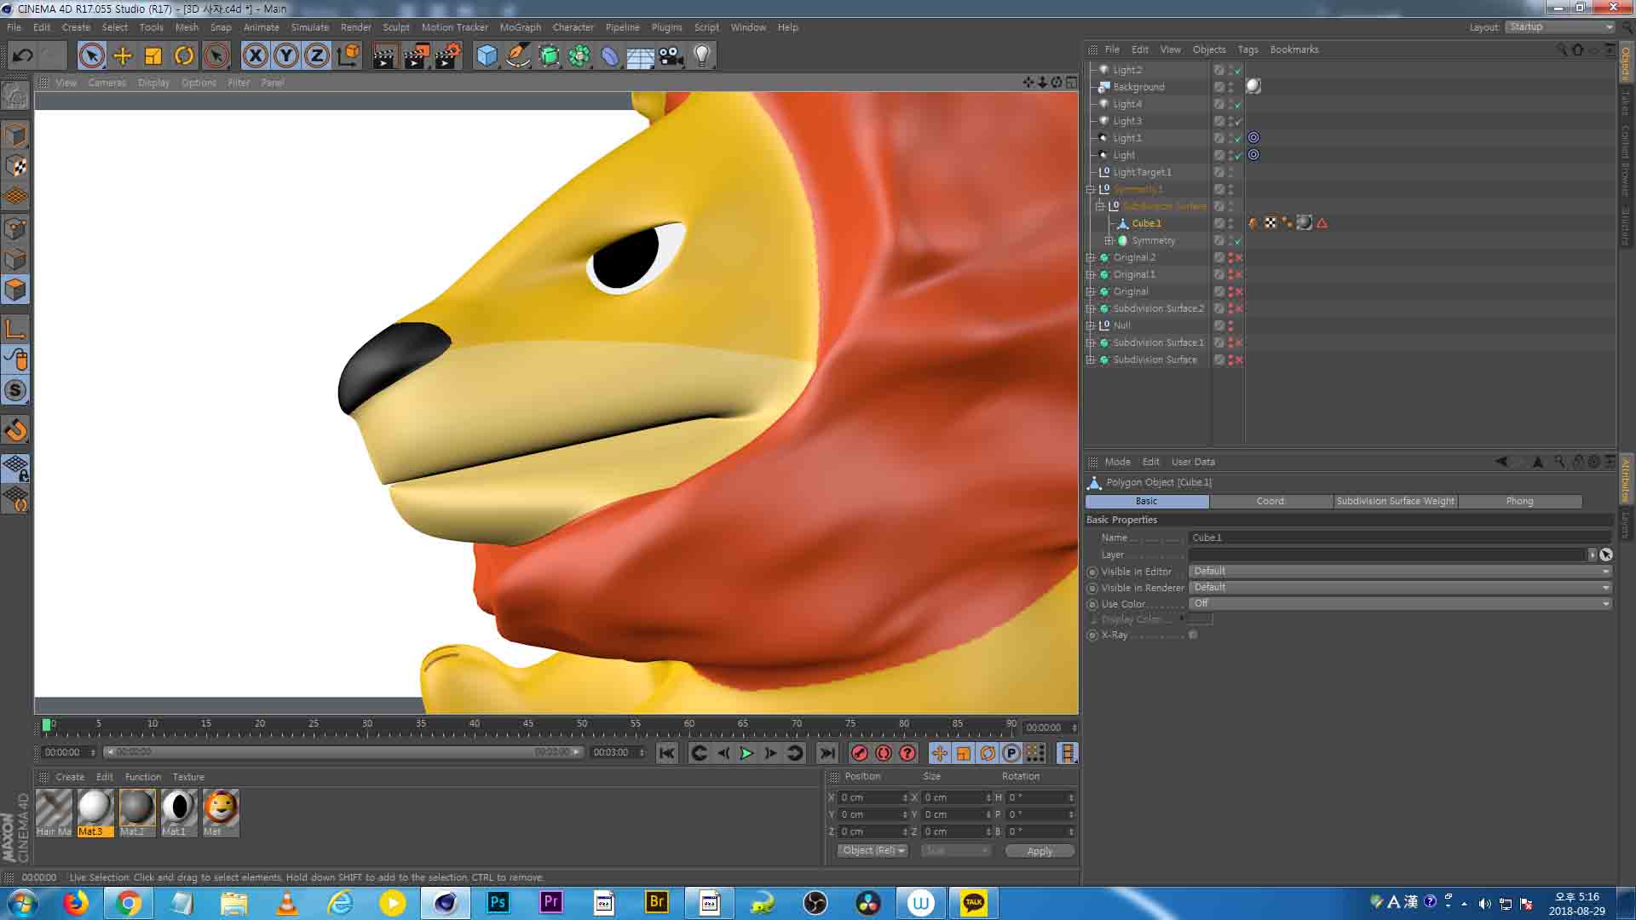
Task: Select the Mat.3 material thumbnail
Action: coord(95,813)
